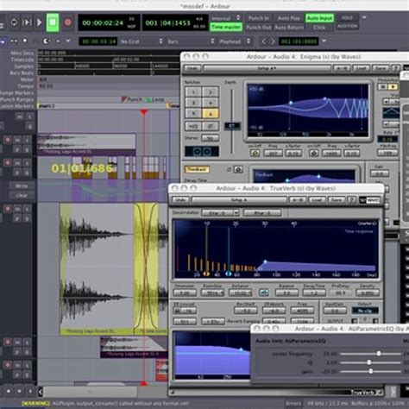Expand the arrow beside the nudge clock
This screenshot has width=409, height=409.
click(x=324, y=41)
